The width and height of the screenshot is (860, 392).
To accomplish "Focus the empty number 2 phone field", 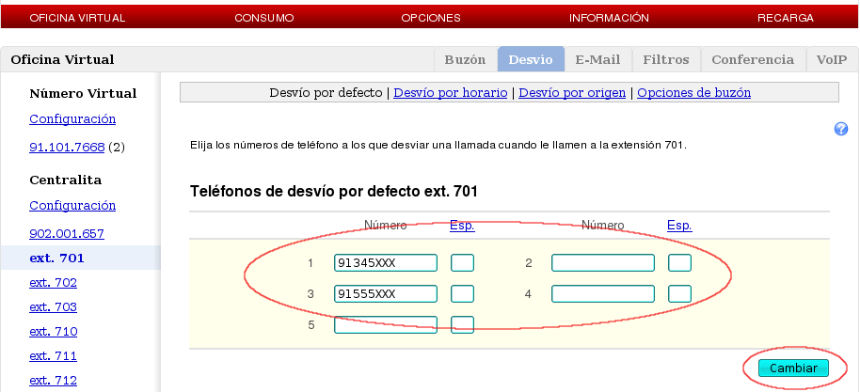I will [x=603, y=262].
